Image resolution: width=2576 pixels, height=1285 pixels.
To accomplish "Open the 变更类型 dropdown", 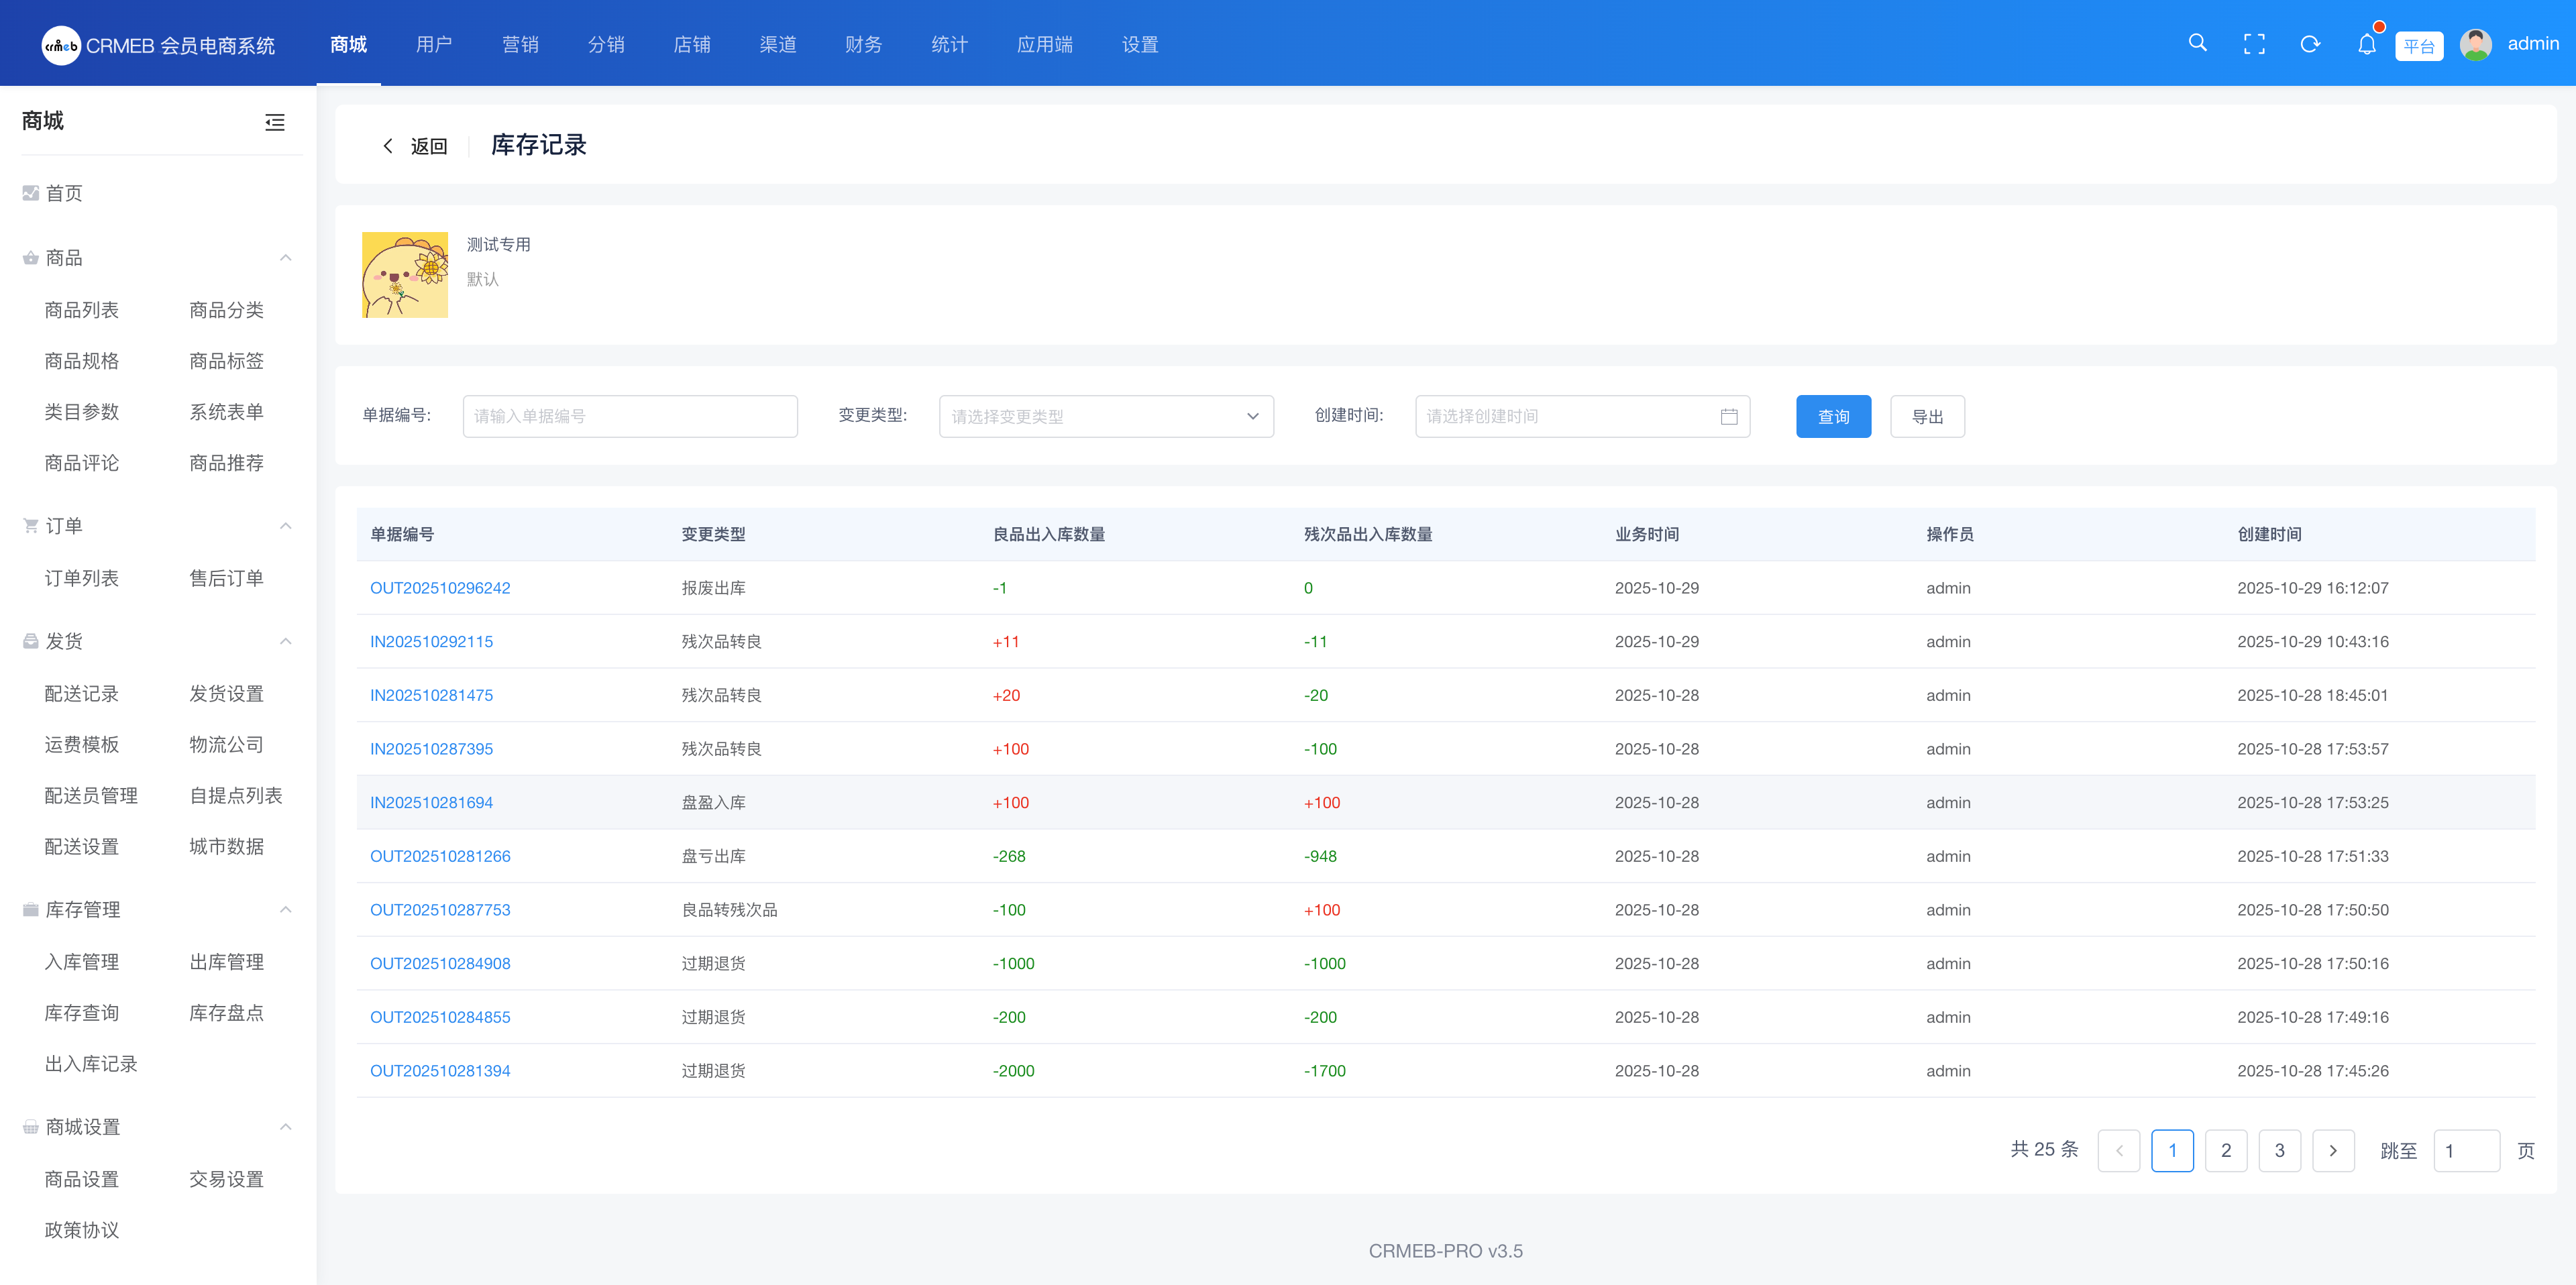I will (1105, 416).
